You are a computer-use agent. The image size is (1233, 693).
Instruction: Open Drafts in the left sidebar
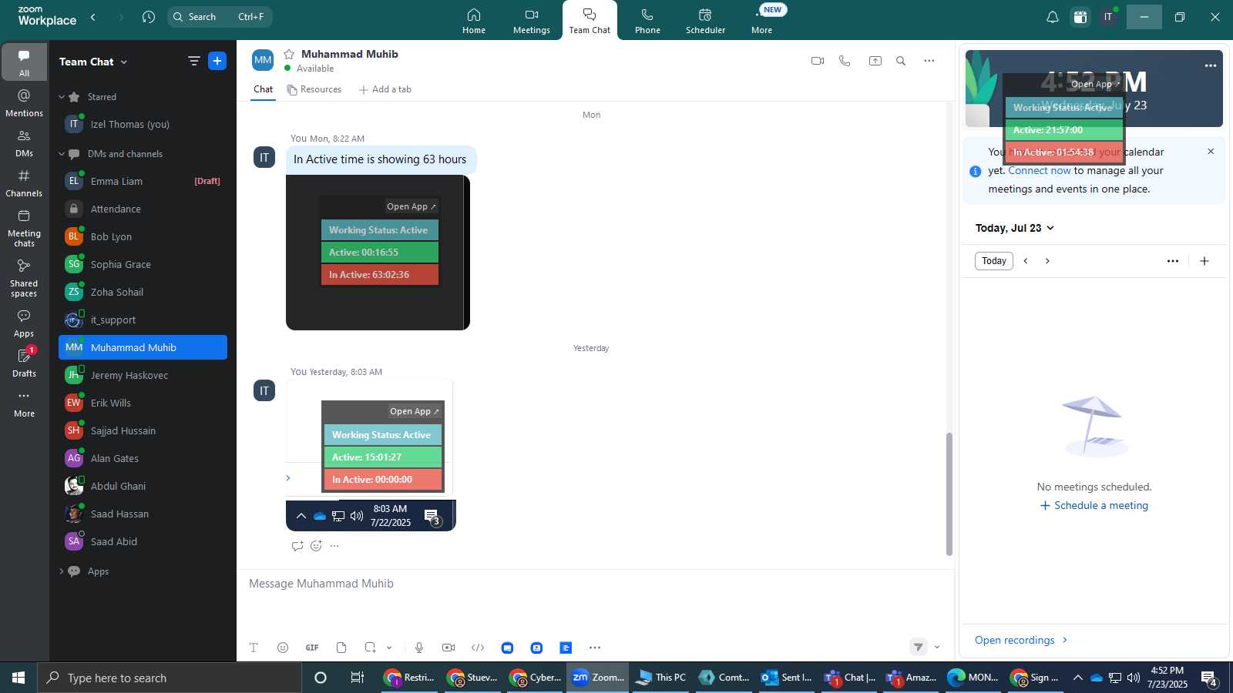24,363
